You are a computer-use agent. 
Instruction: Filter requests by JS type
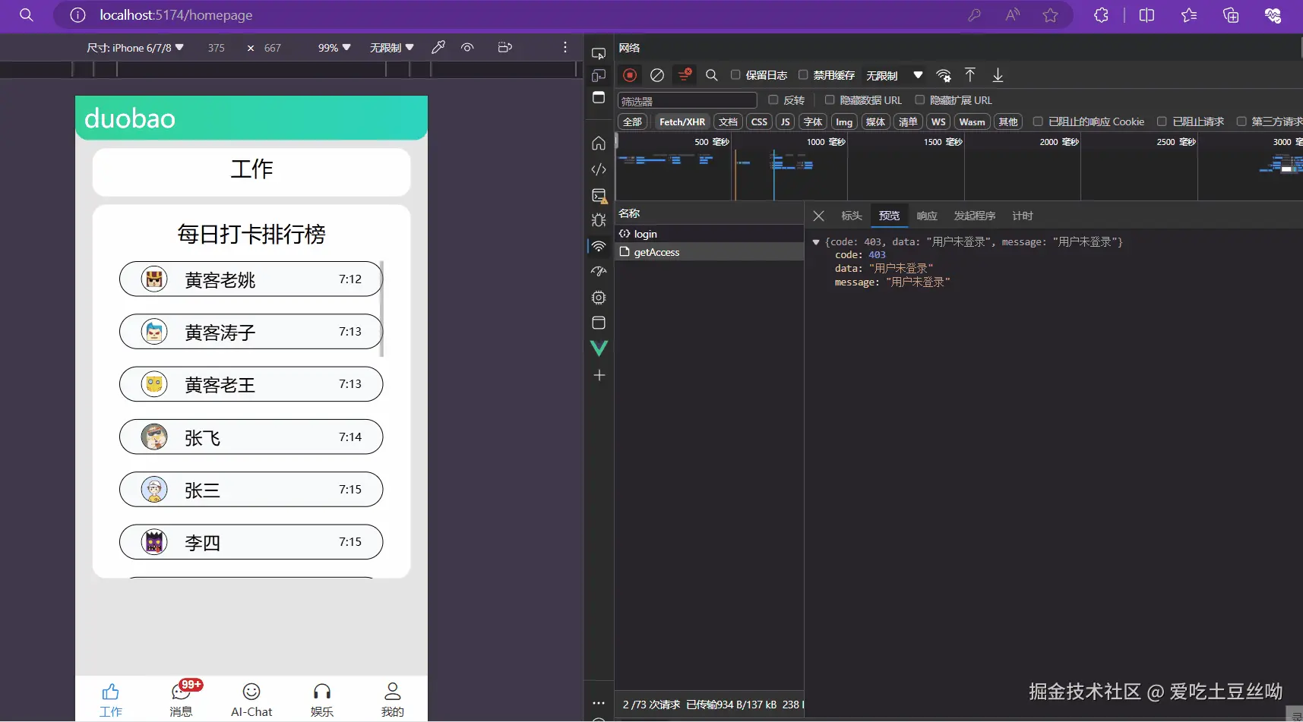coord(786,122)
